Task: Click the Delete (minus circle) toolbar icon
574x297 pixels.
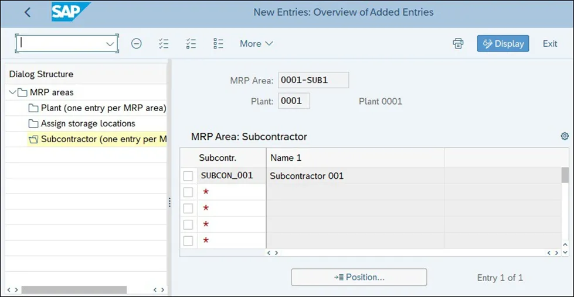Action: tap(136, 43)
